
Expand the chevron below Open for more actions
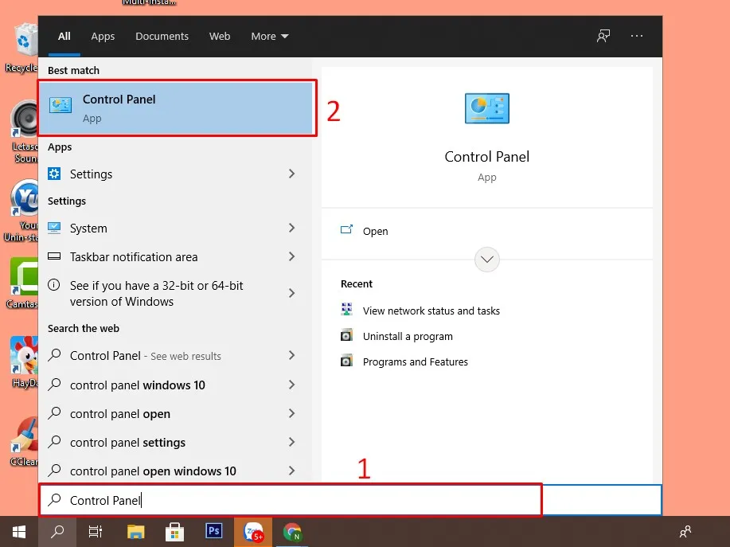[486, 259]
